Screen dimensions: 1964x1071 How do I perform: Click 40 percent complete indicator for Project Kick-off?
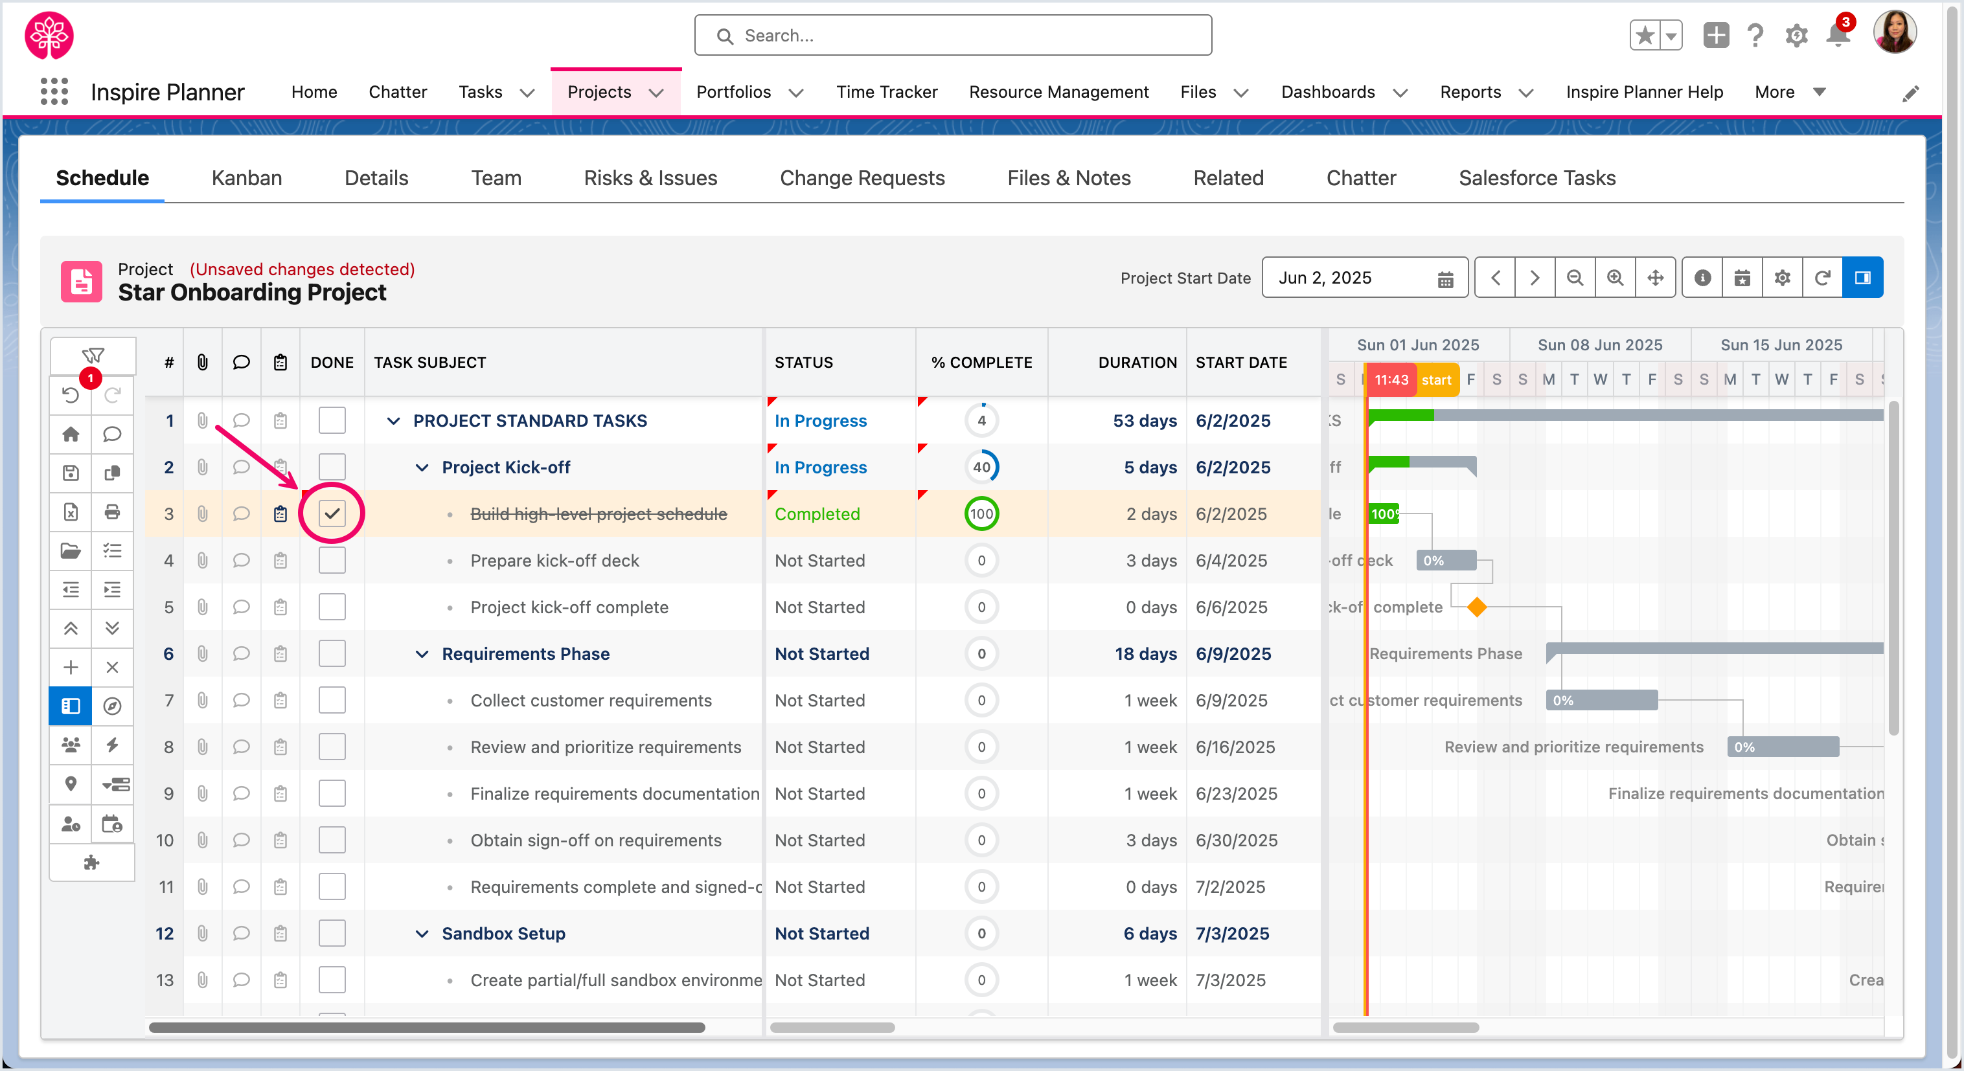click(981, 468)
